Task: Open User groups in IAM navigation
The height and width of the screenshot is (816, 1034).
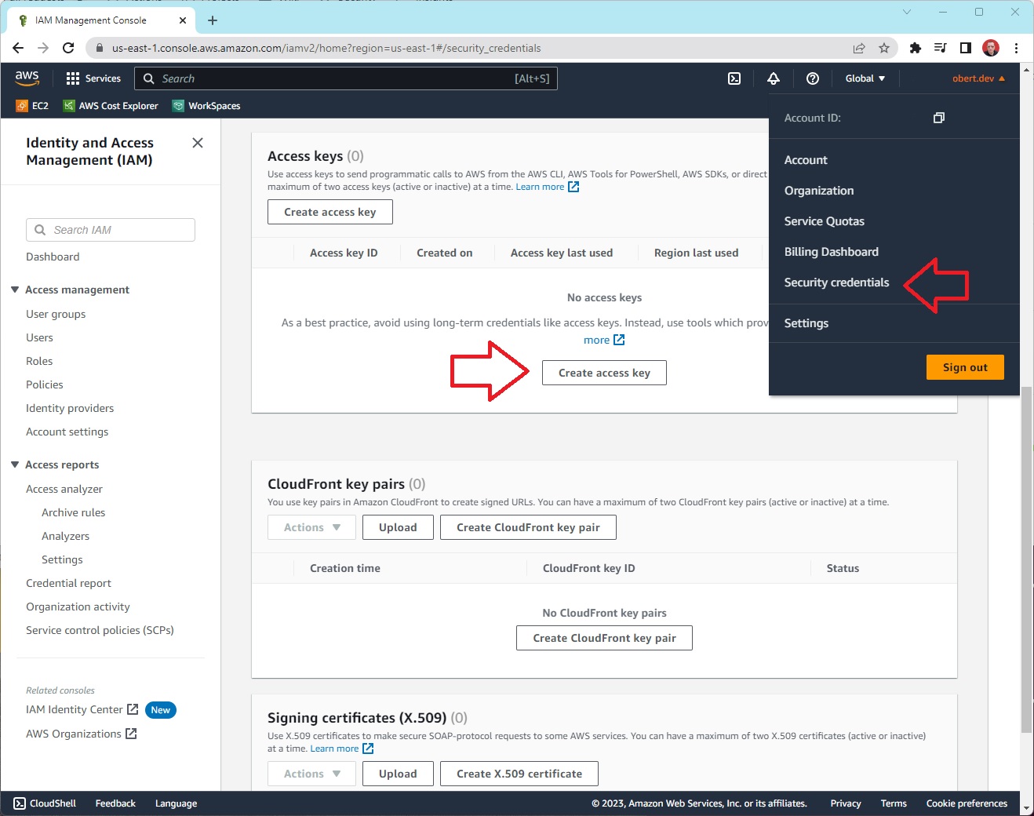Action: pos(56,314)
